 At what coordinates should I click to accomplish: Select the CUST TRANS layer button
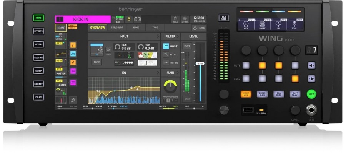pos(295,94)
